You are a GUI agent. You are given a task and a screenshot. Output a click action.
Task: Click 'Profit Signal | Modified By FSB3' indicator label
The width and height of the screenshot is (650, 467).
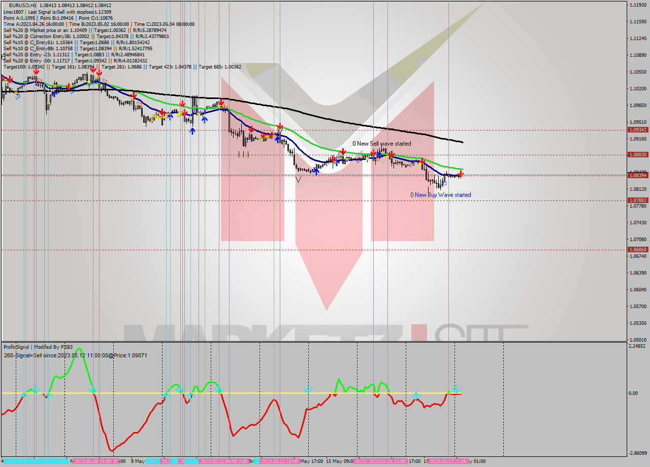coord(38,347)
